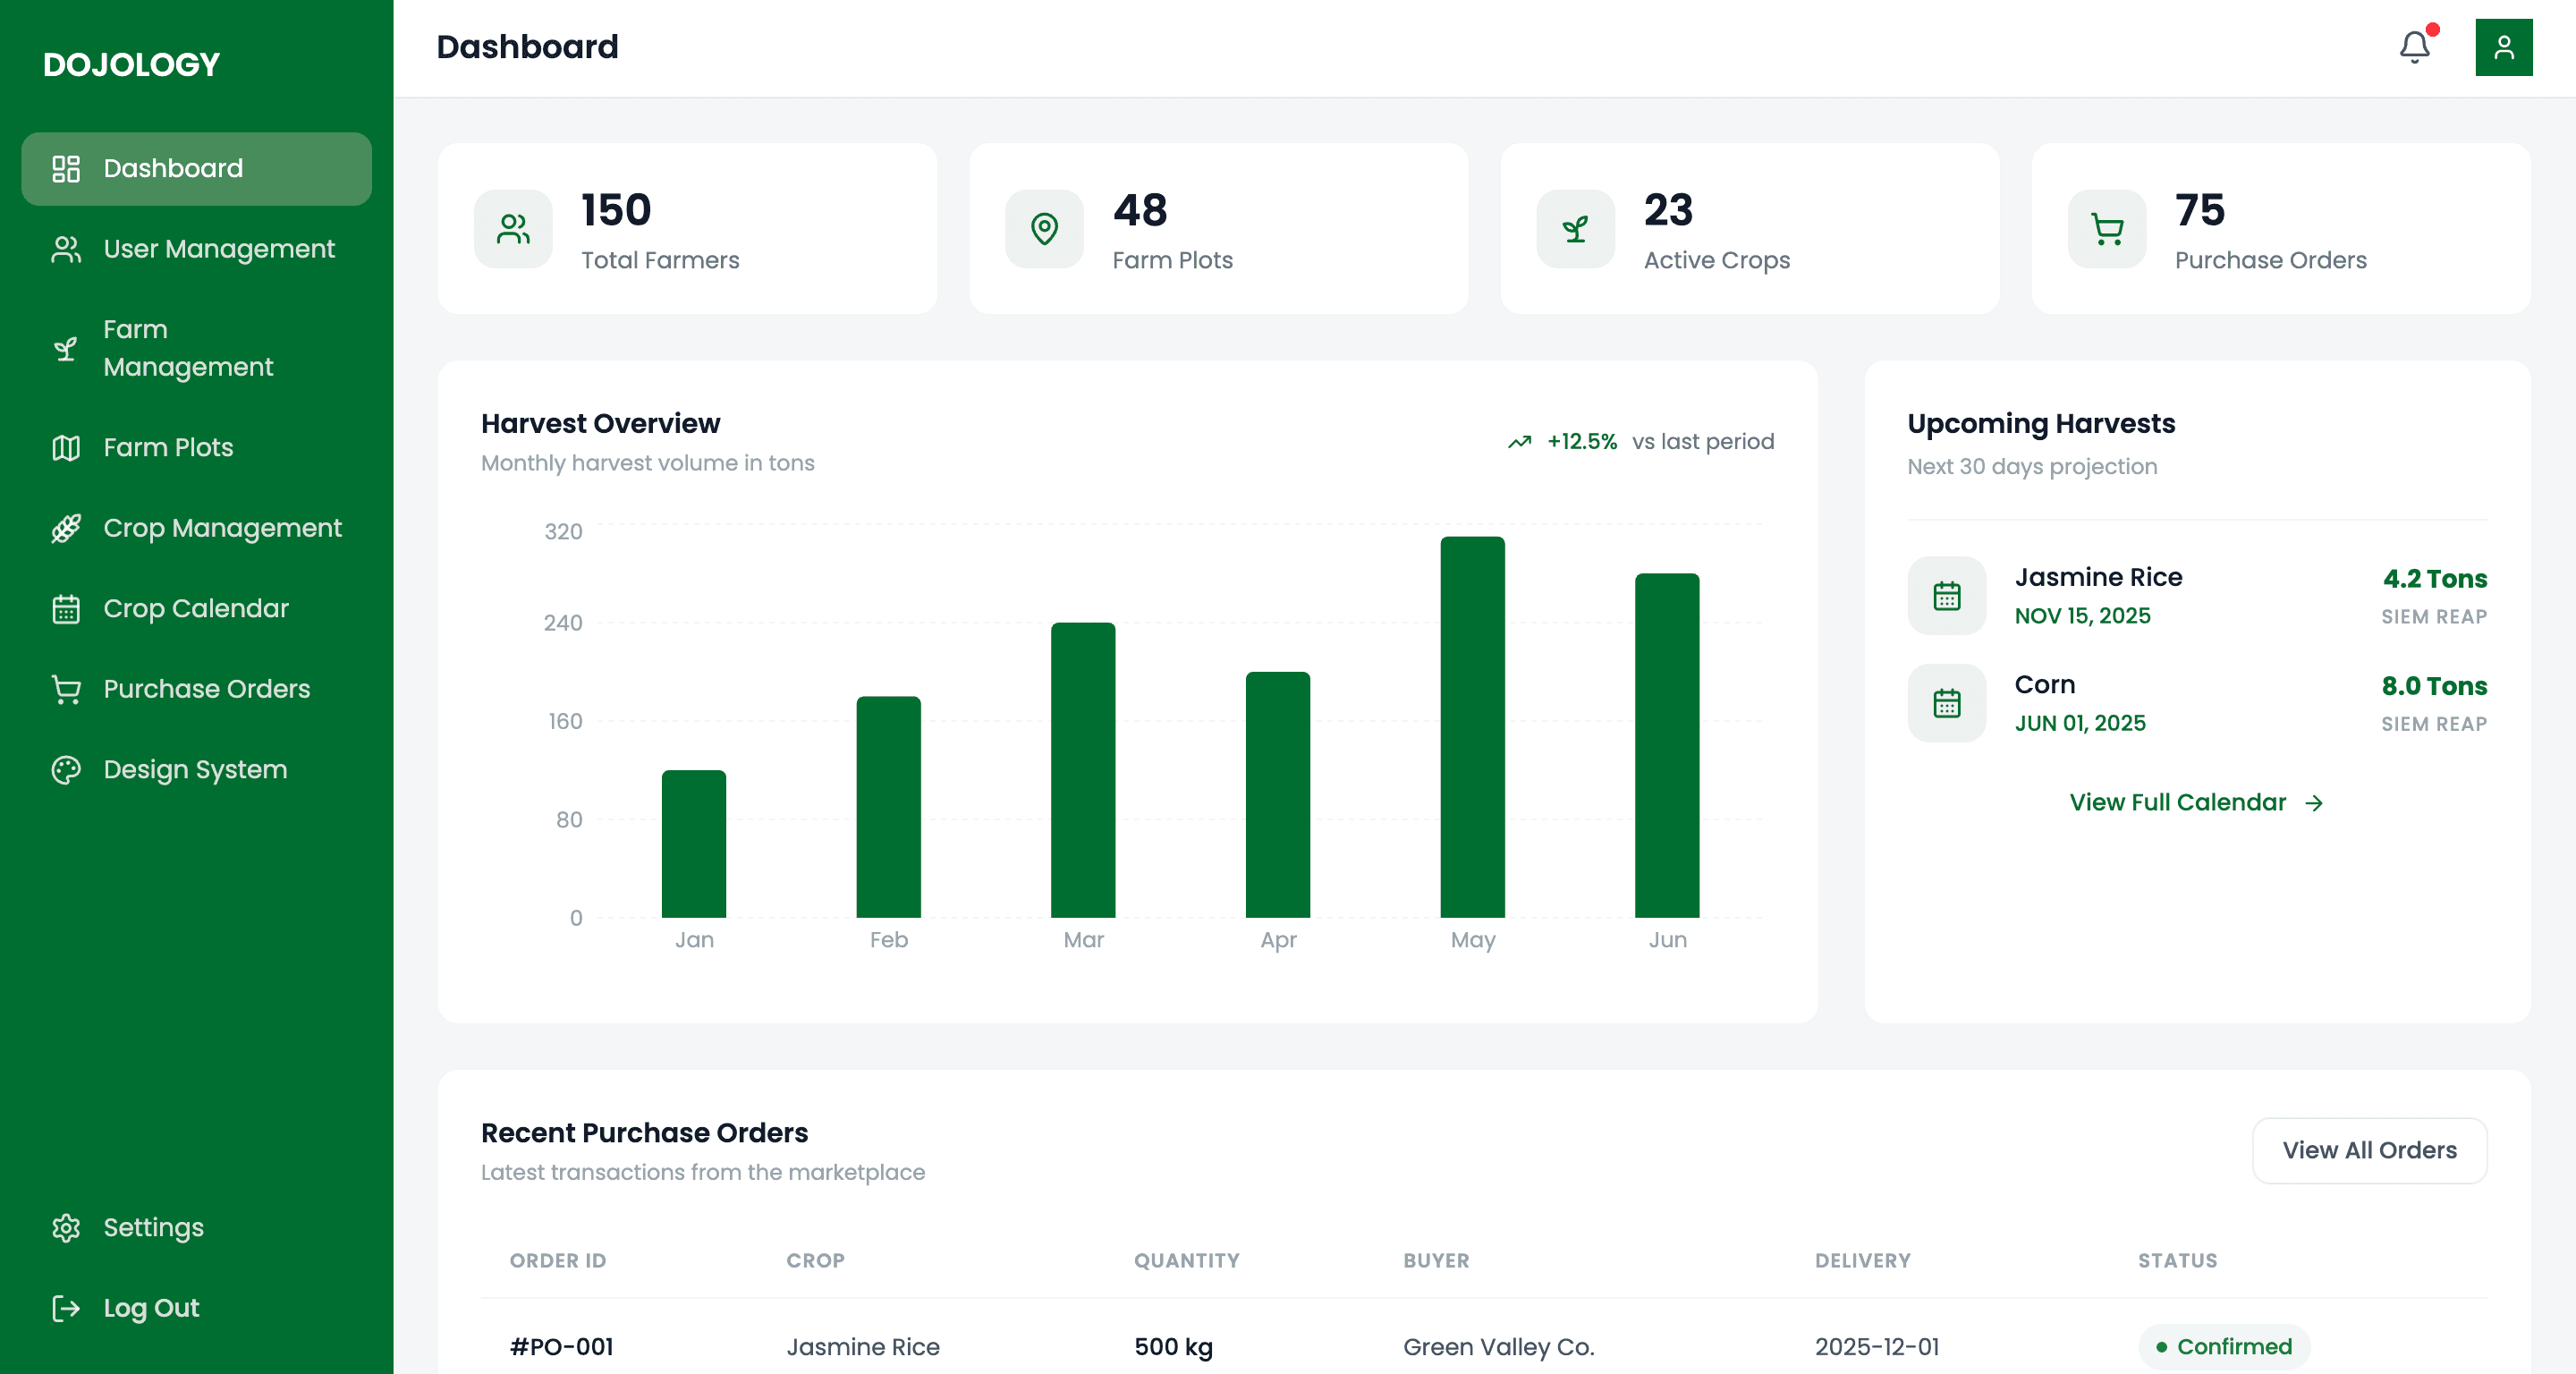Click the 150 Total Farmers value
The height and width of the screenshot is (1374, 2576).
pyautogui.click(x=616, y=210)
